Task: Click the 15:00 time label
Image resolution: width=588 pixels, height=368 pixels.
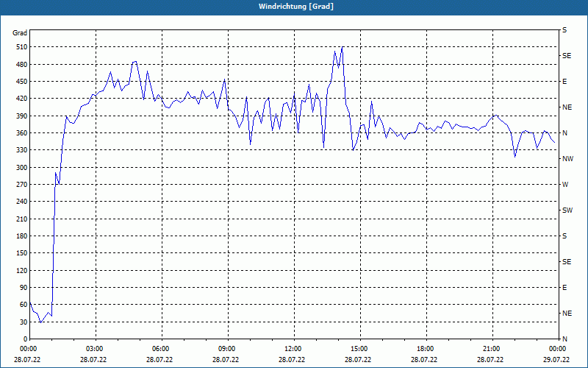Action: 358,349
